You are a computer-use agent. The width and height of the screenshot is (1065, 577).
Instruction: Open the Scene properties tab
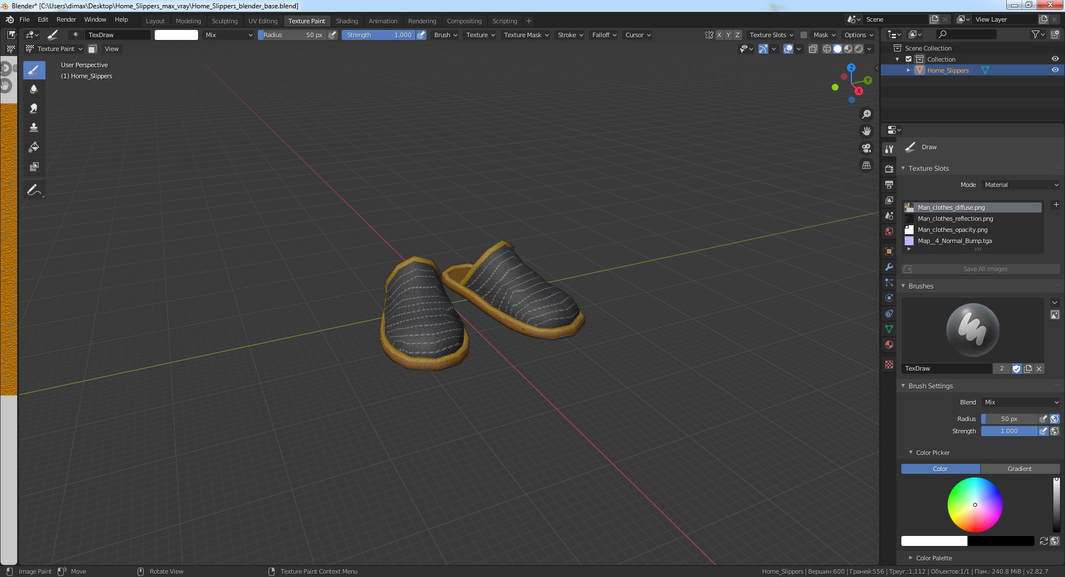[x=889, y=215]
